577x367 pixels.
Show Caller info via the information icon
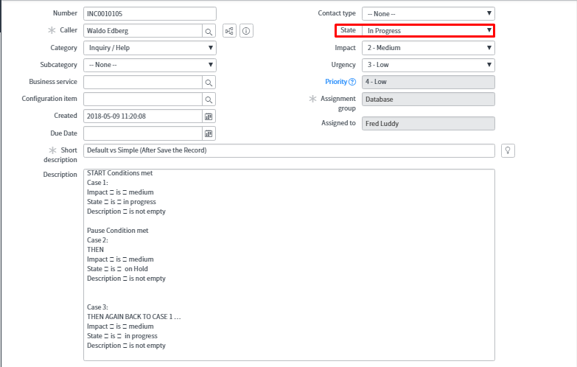point(246,31)
